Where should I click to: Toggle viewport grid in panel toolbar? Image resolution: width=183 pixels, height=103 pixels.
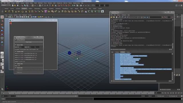point(17,17)
